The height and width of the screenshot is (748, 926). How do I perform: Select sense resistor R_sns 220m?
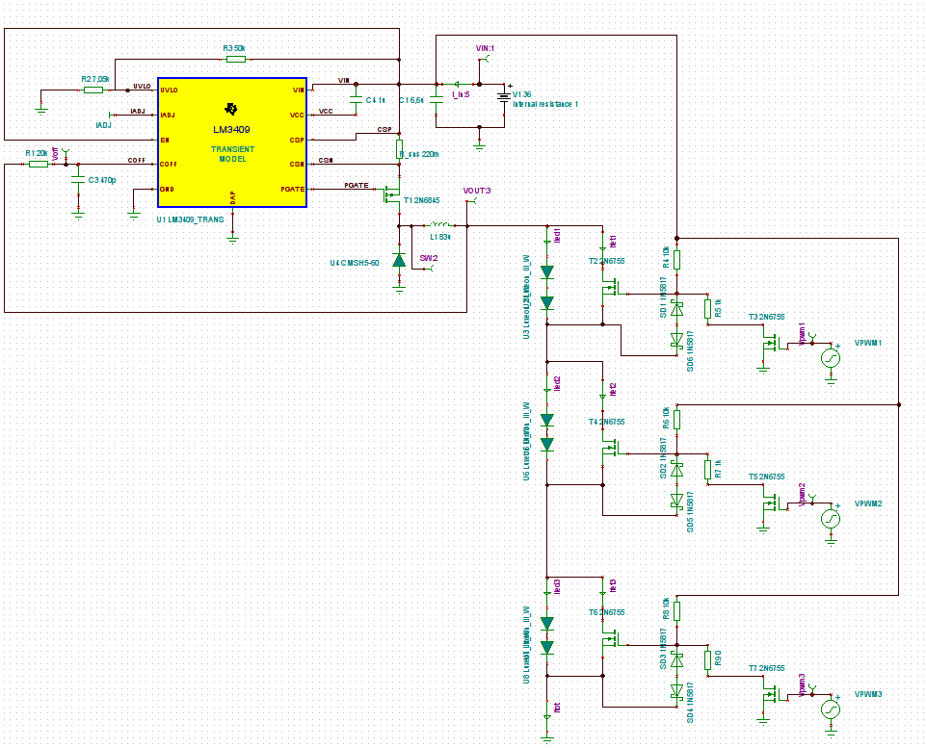399,148
